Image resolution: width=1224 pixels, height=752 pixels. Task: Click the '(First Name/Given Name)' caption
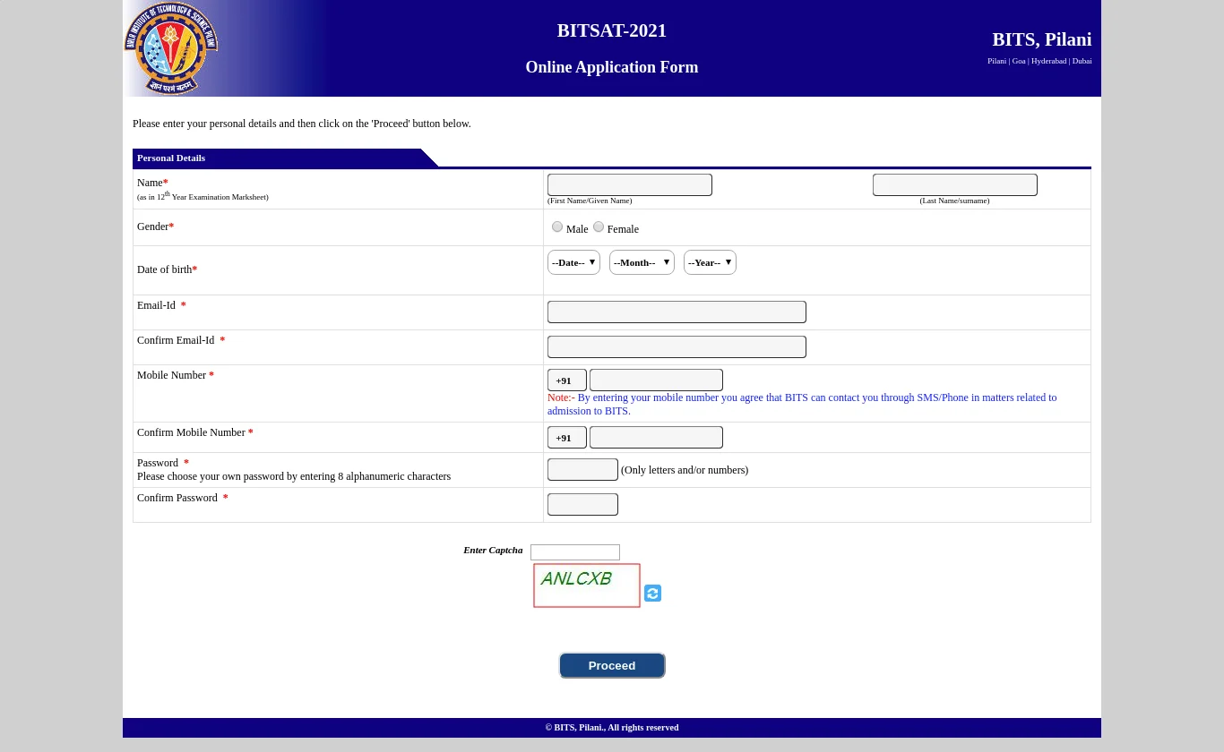click(x=590, y=201)
